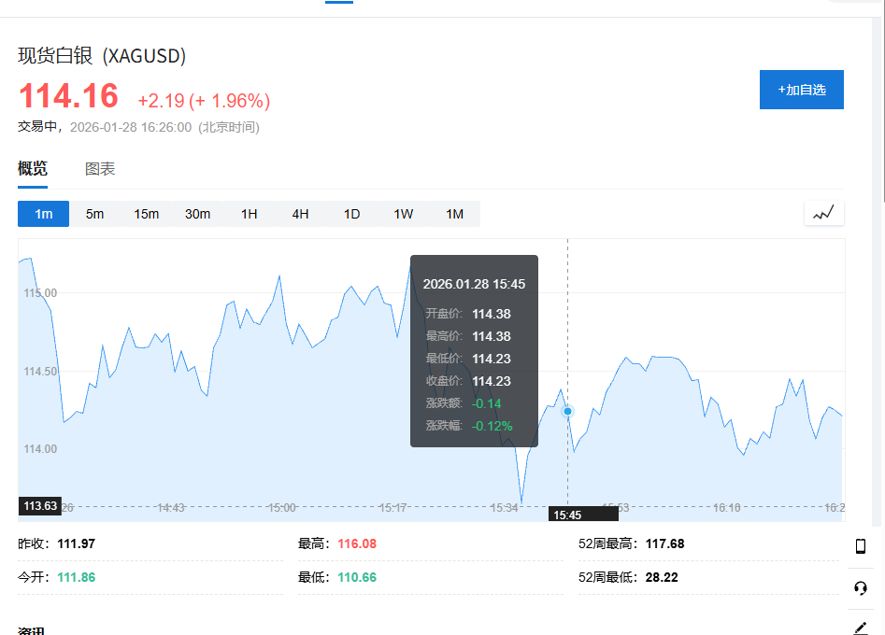The image size is (885, 635).
Task: Select the 4H chart period
Action: click(x=300, y=214)
